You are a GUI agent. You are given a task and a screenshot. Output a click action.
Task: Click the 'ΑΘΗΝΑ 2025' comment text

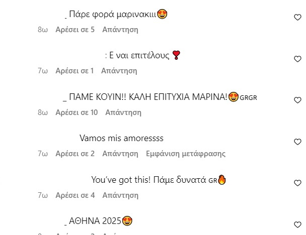(95, 221)
